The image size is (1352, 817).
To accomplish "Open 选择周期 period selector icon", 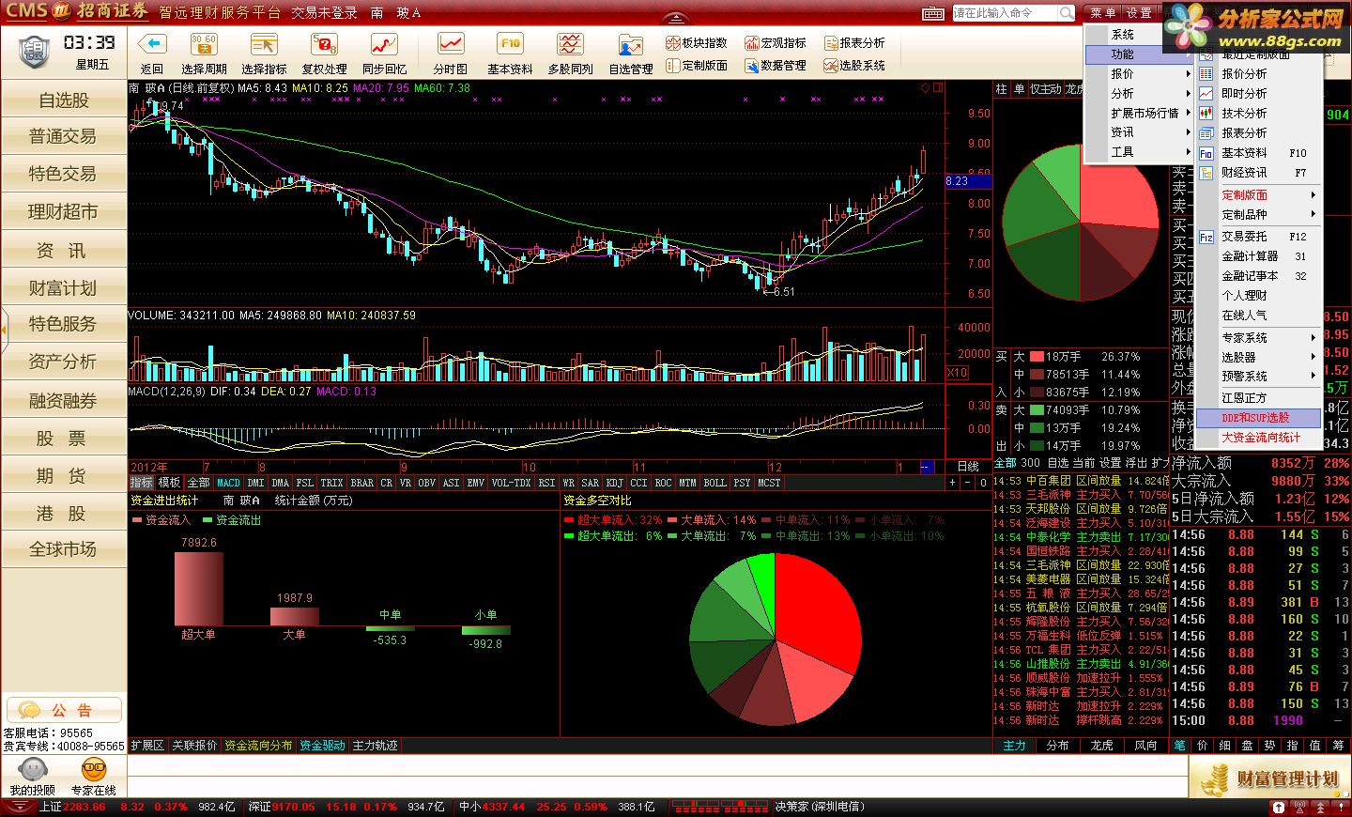I will click(x=204, y=45).
